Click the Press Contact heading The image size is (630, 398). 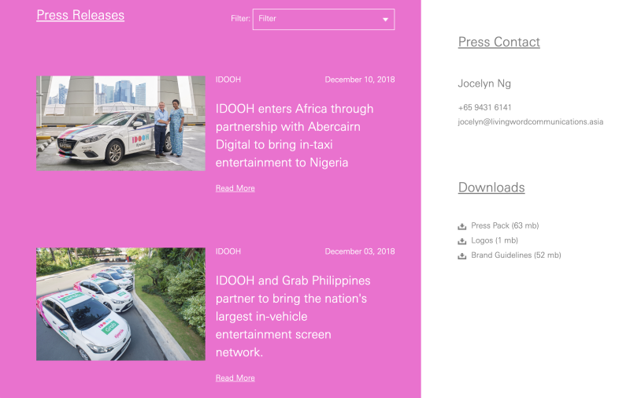click(x=498, y=43)
